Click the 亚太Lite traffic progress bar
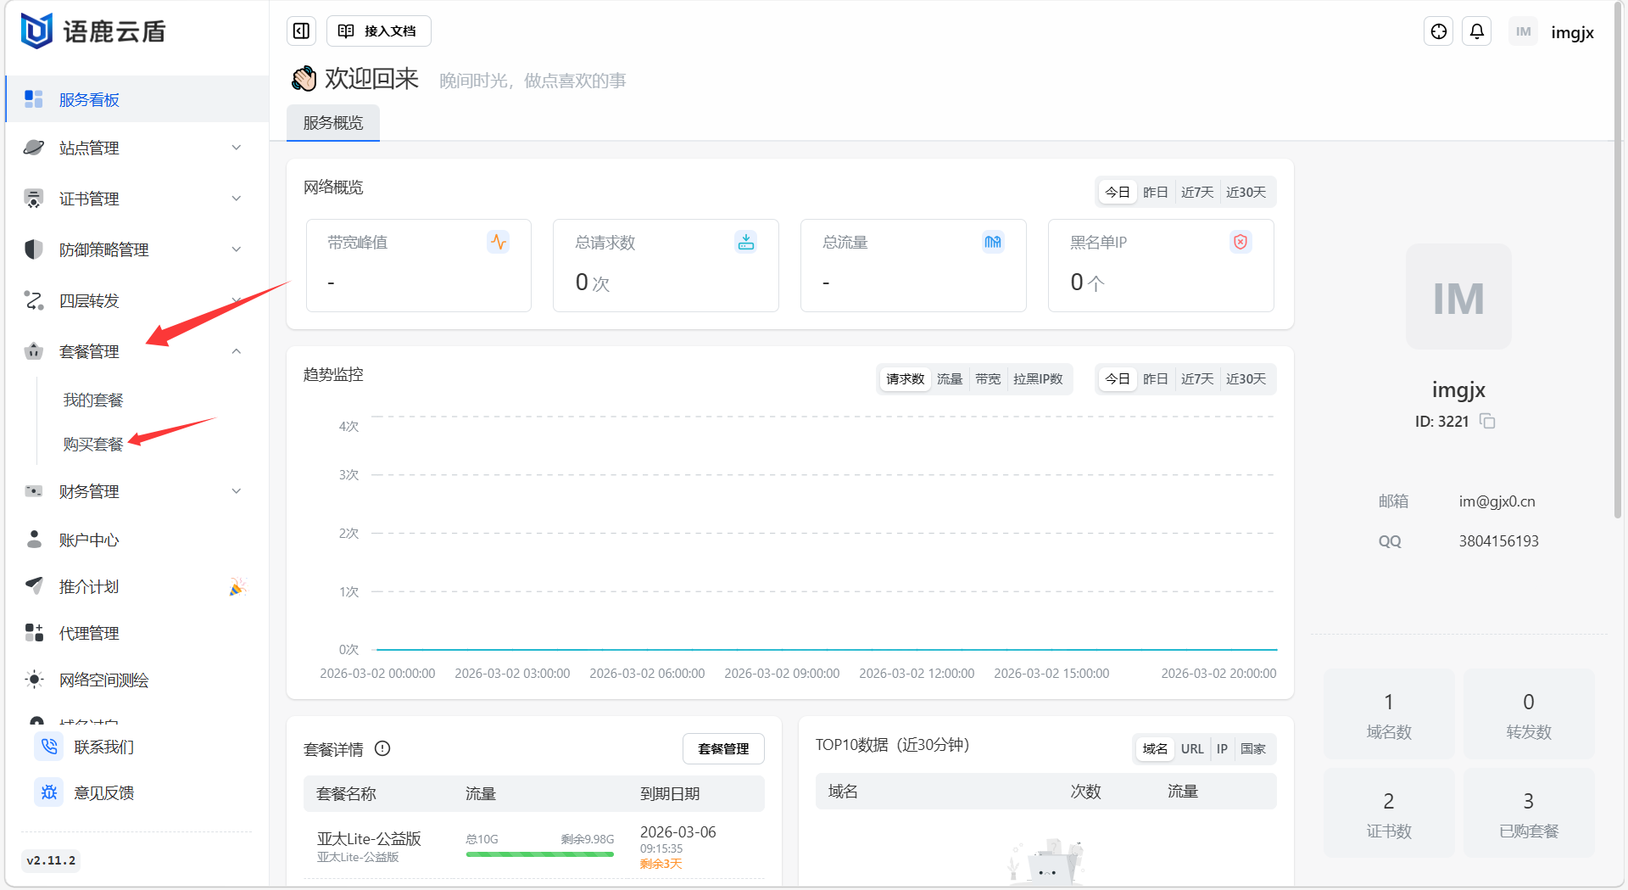The image size is (1628, 890). (539, 854)
